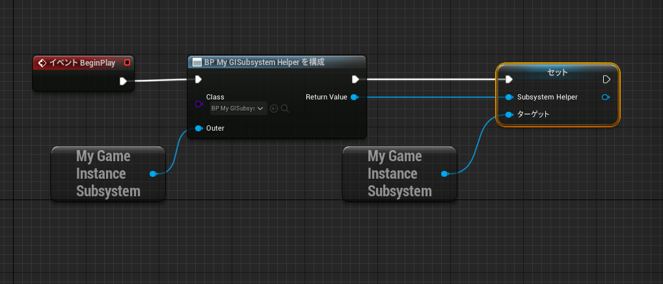Click the Subsystem Helper label on Set node
The image size is (663, 284).
click(547, 97)
